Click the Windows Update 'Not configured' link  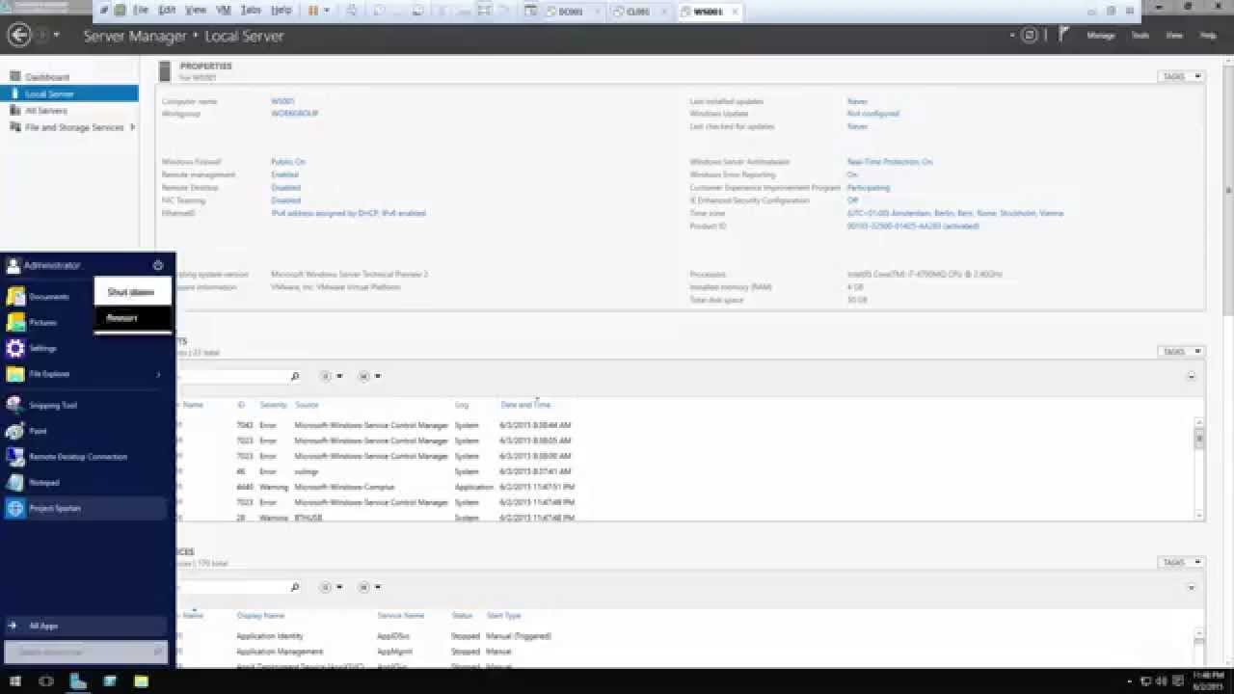tap(873, 114)
